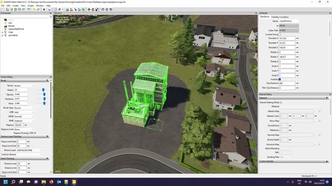Click the Albedo Map browse button
Screen dimensions: 332x186
coord(316,111)
